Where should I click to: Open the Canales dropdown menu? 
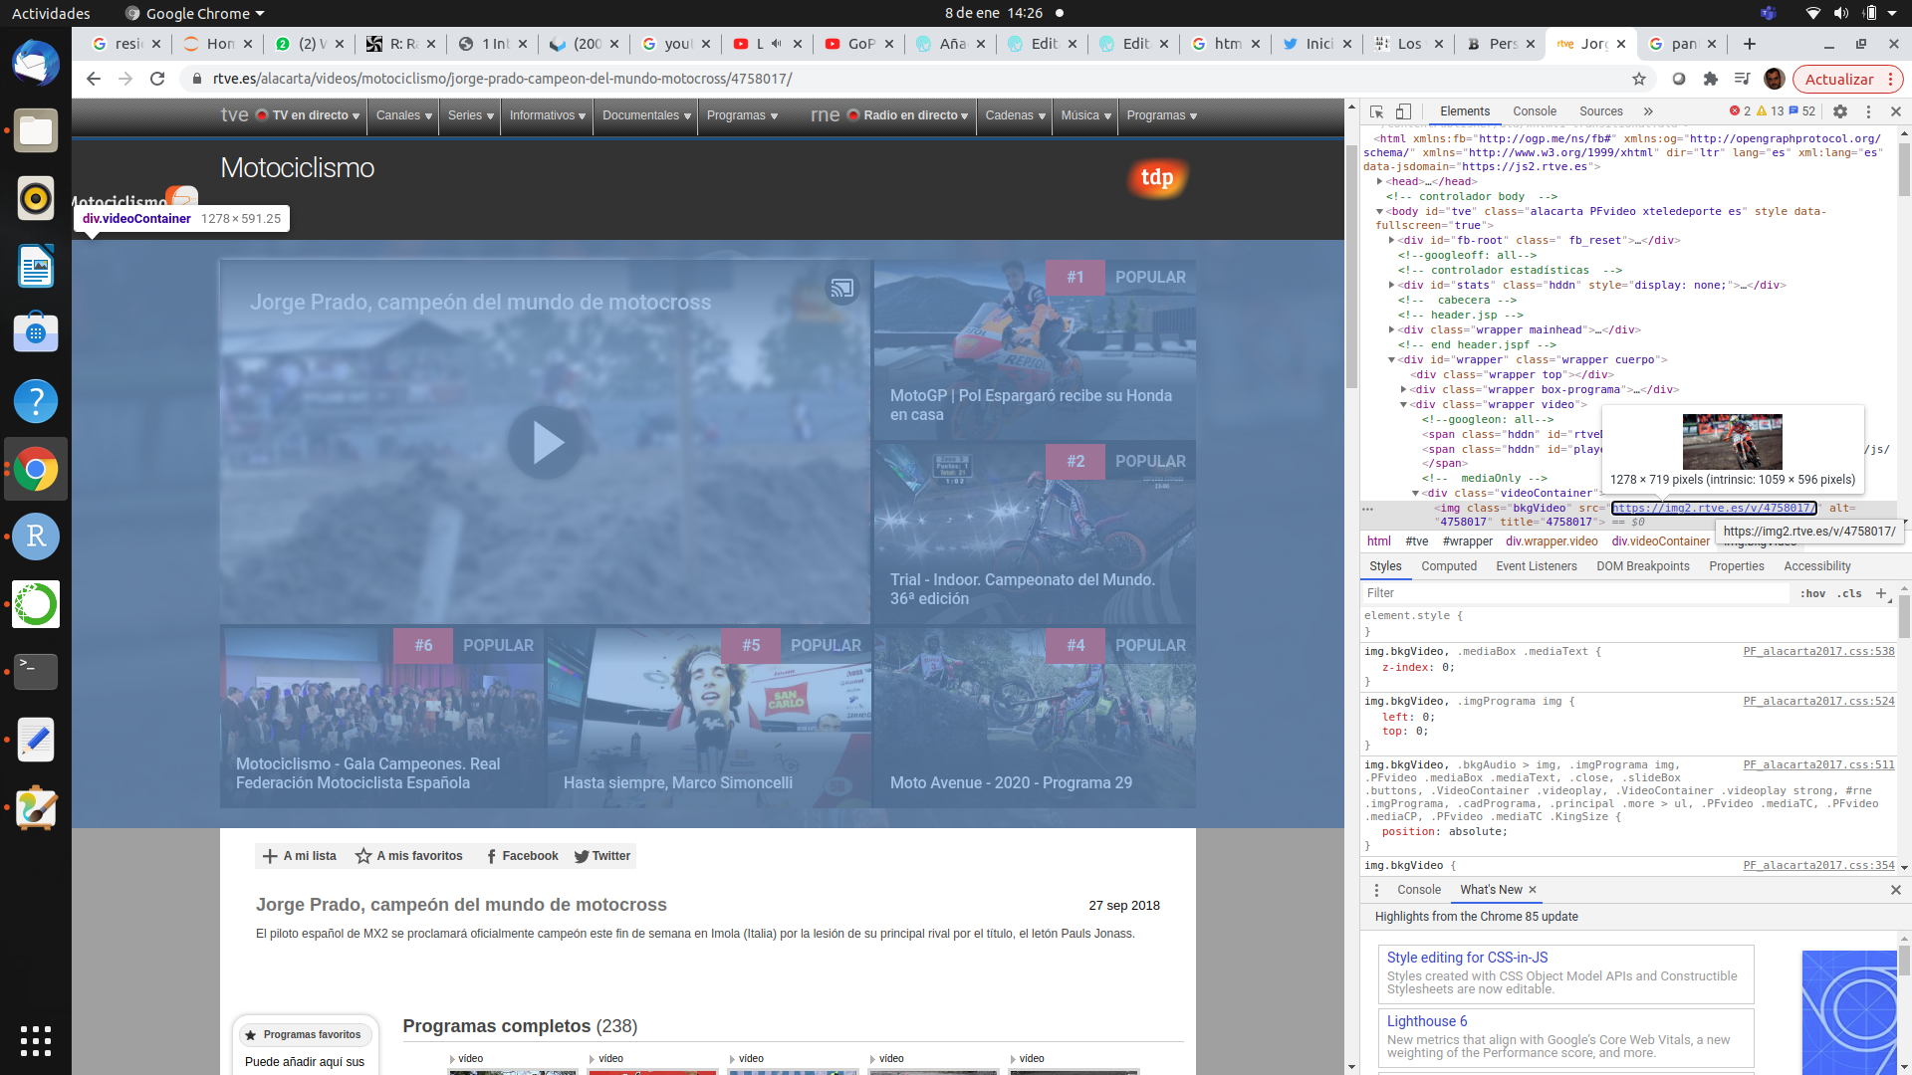pyautogui.click(x=403, y=115)
